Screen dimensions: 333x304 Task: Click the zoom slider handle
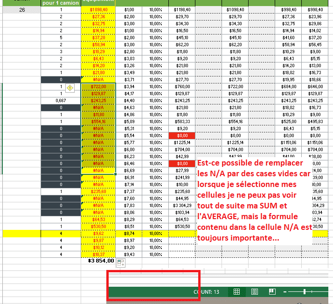pyautogui.click(x=305, y=292)
